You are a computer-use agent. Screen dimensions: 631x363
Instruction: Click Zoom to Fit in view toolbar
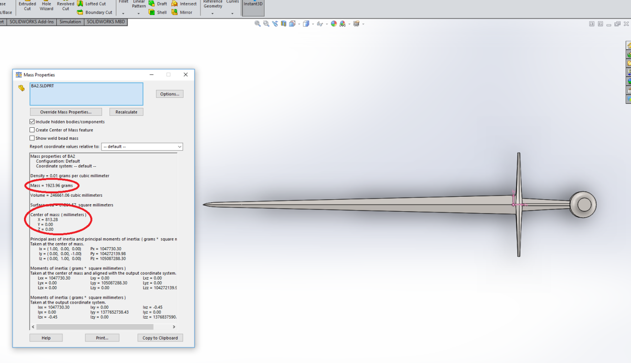coord(257,24)
